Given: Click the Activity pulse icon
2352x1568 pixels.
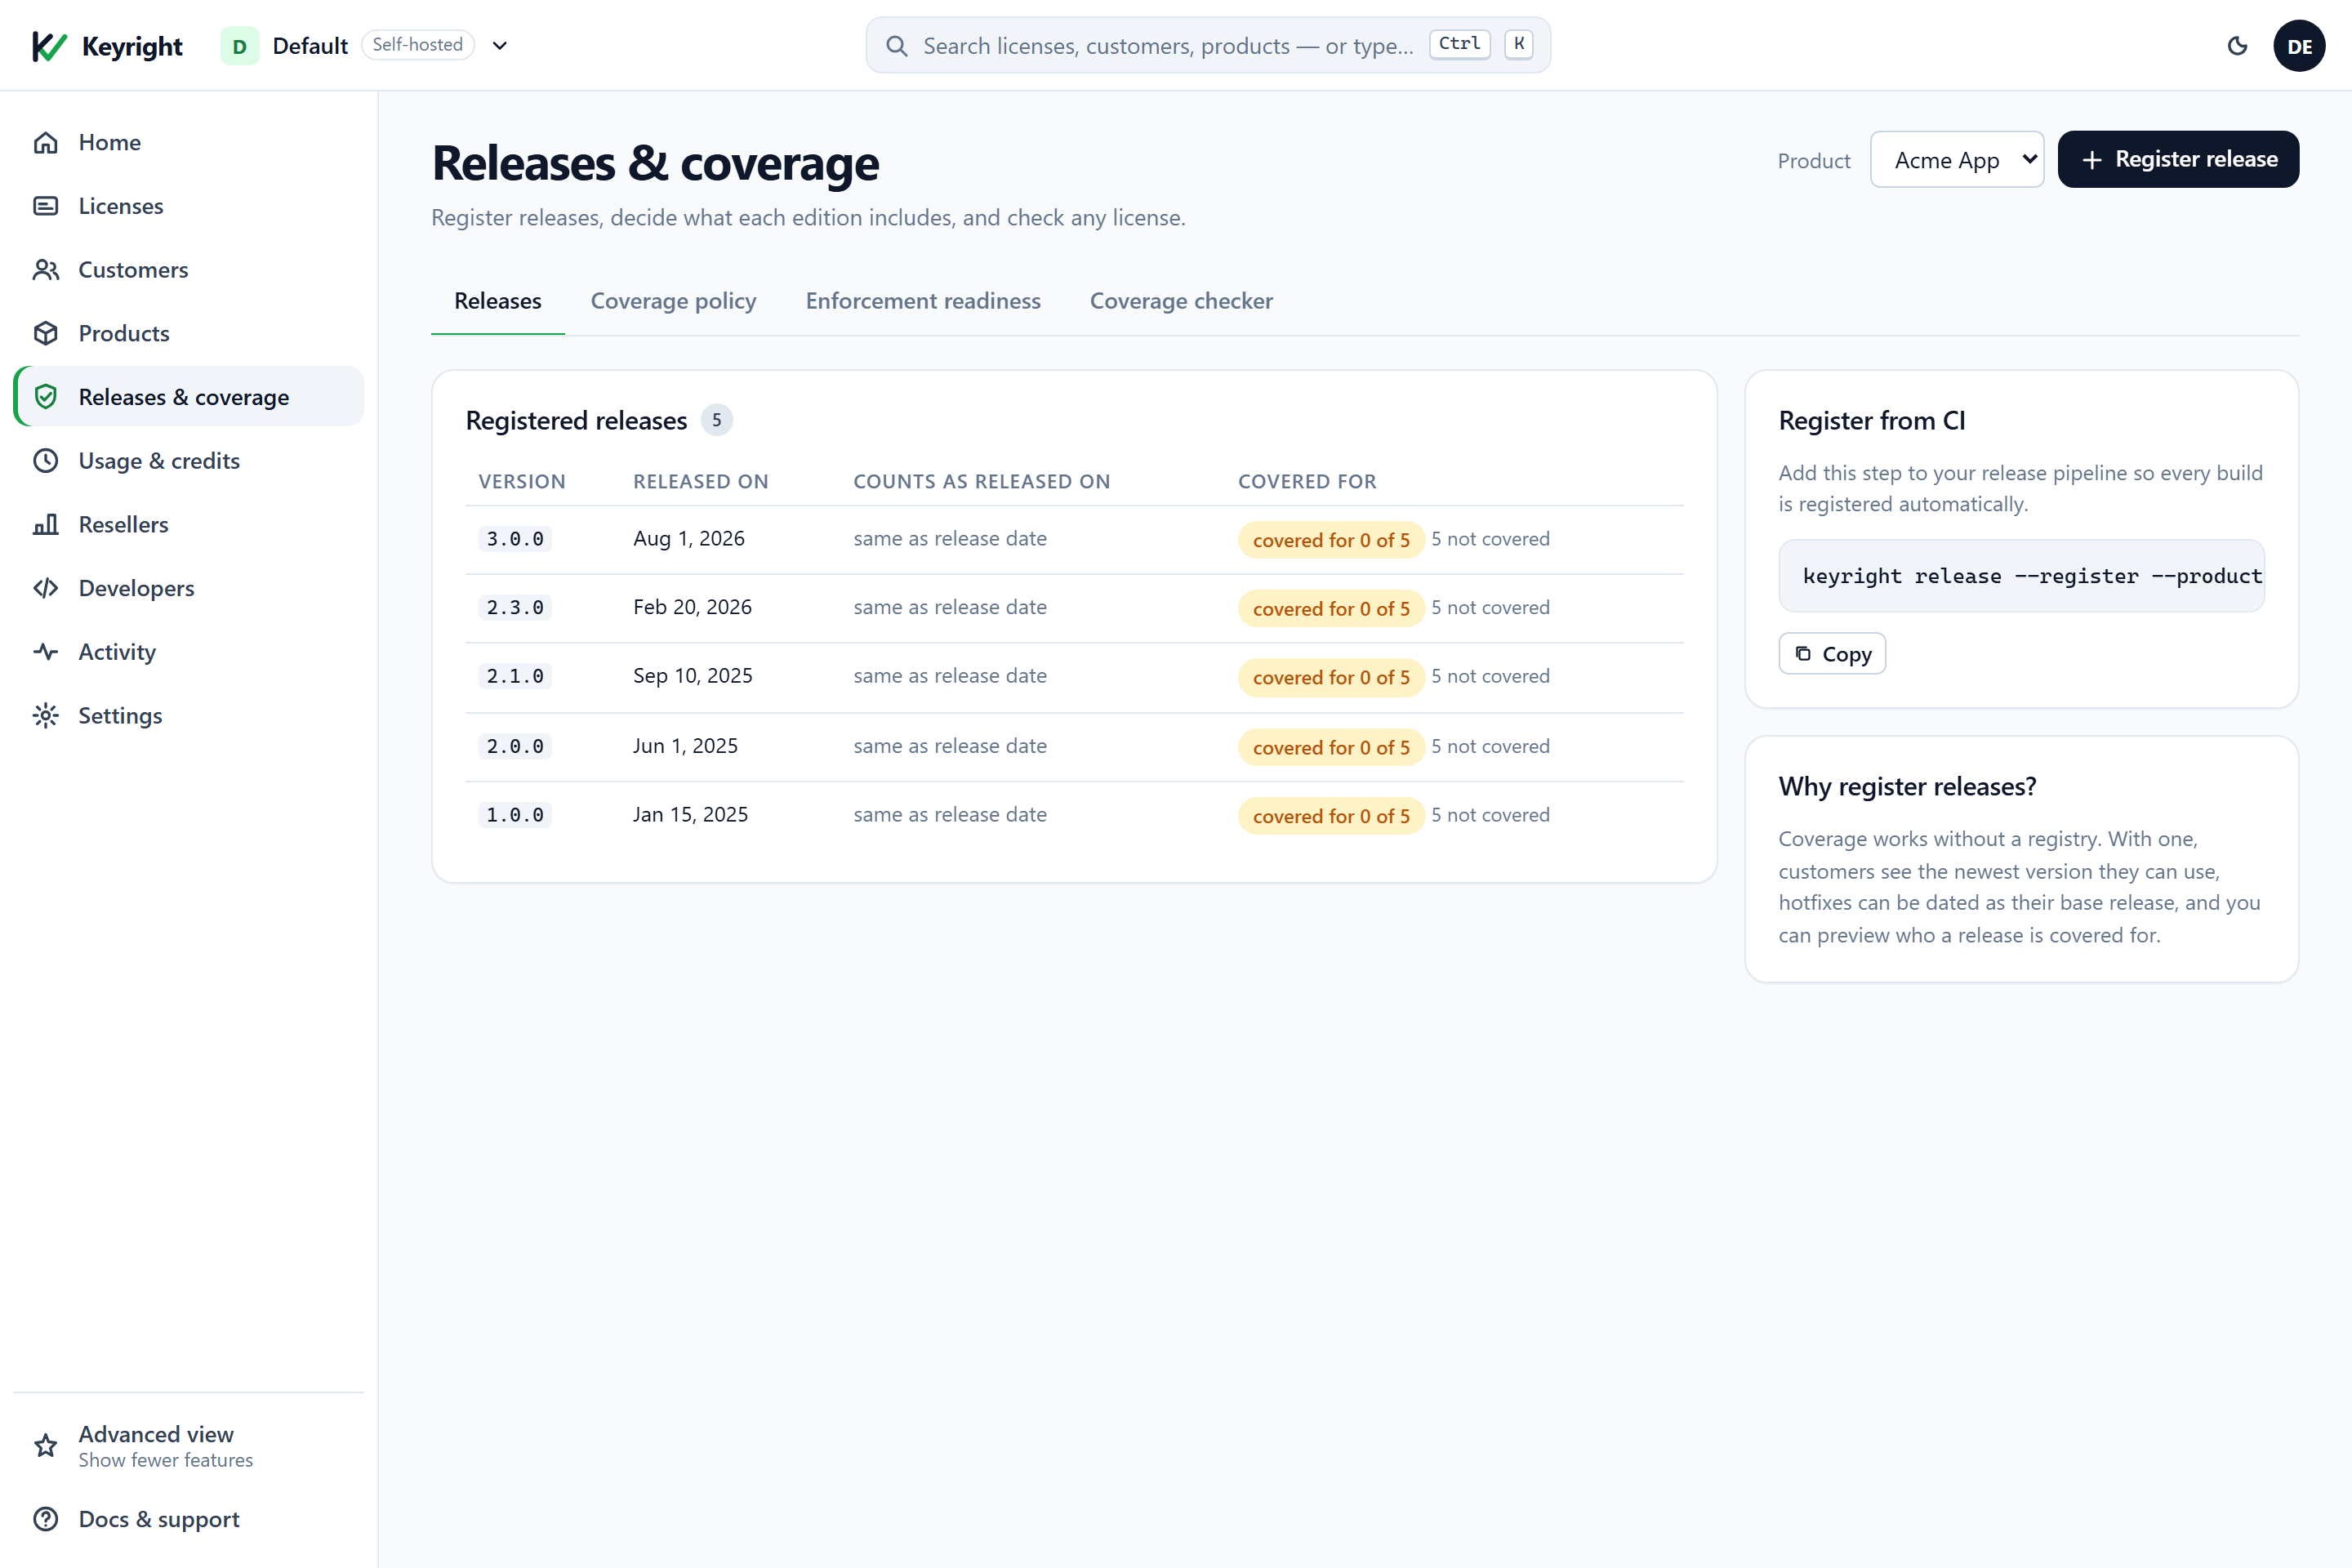Looking at the screenshot, I should [x=46, y=652].
